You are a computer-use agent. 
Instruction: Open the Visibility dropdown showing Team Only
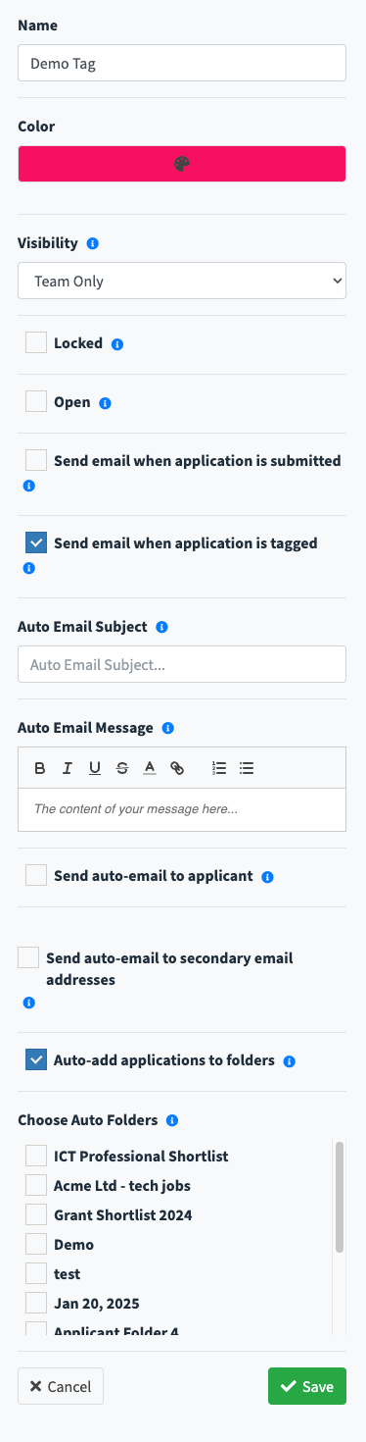(x=182, y=281)
